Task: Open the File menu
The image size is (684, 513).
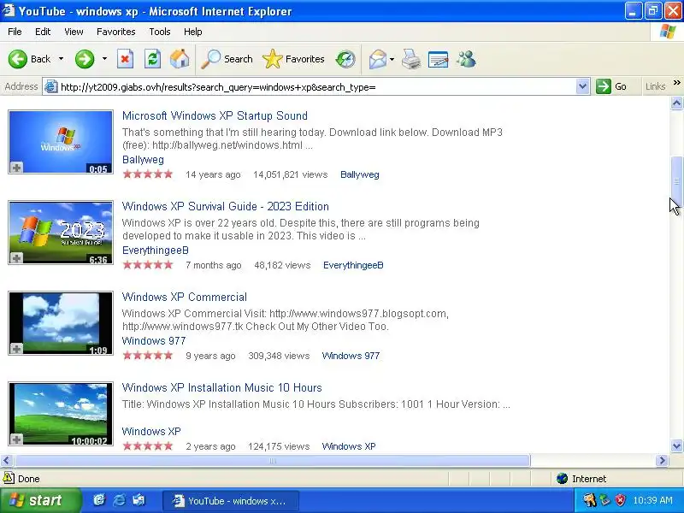Action: tap(15, 32)
